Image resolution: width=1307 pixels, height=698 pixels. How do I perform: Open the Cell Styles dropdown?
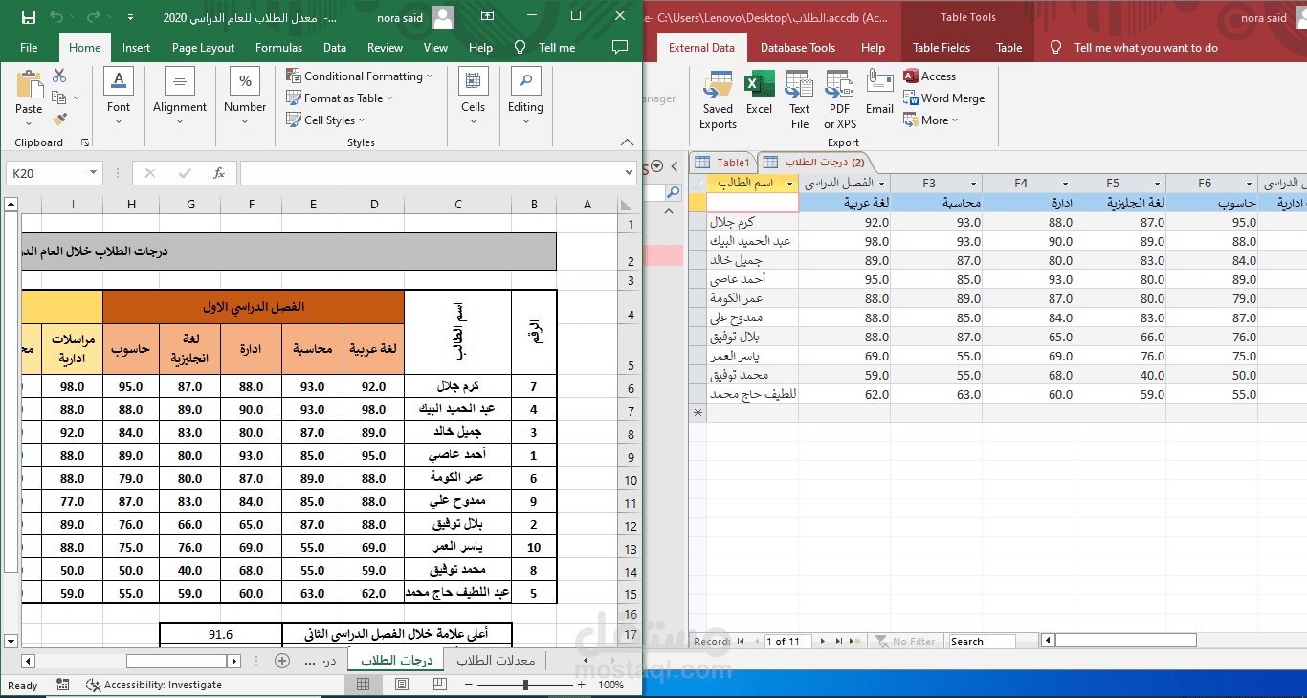(325, 120)
